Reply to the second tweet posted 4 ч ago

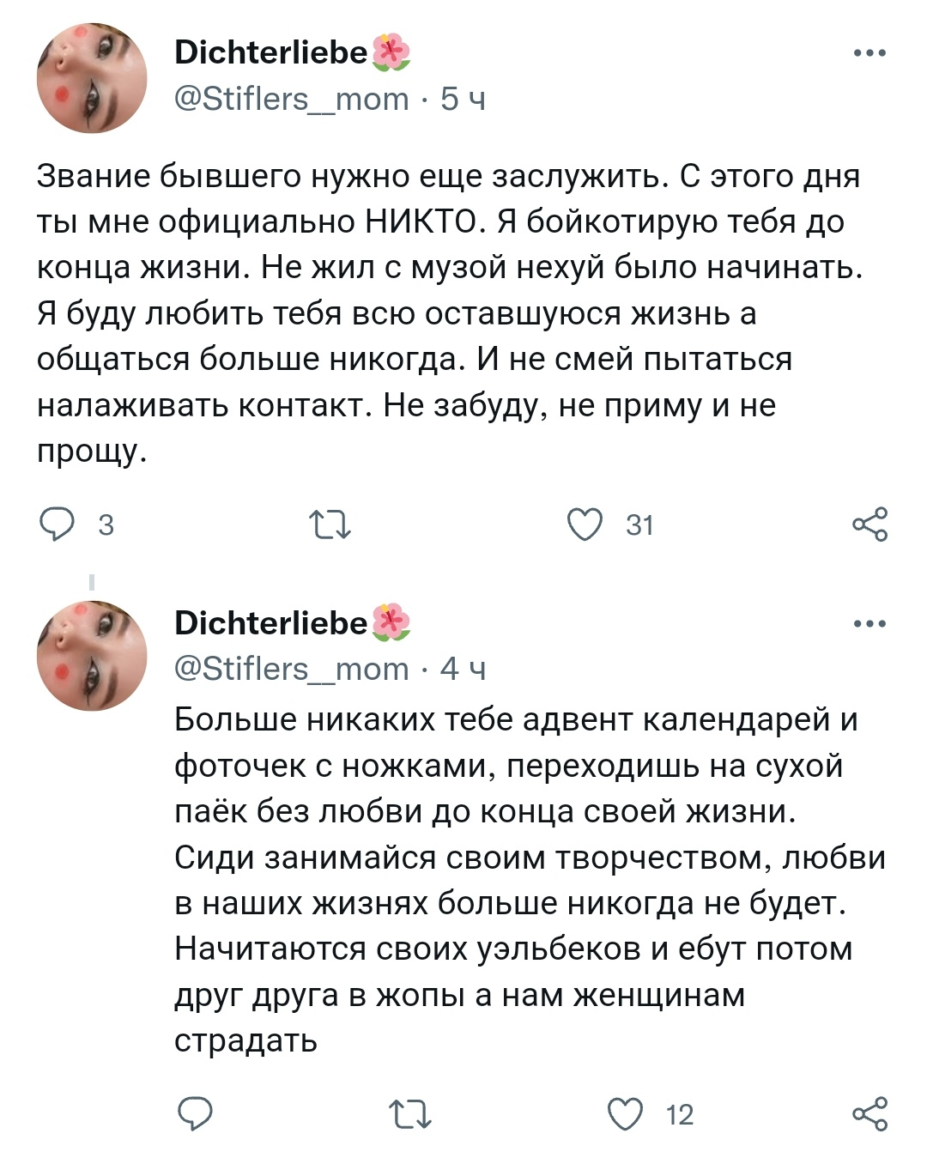tap(196, 1113)
